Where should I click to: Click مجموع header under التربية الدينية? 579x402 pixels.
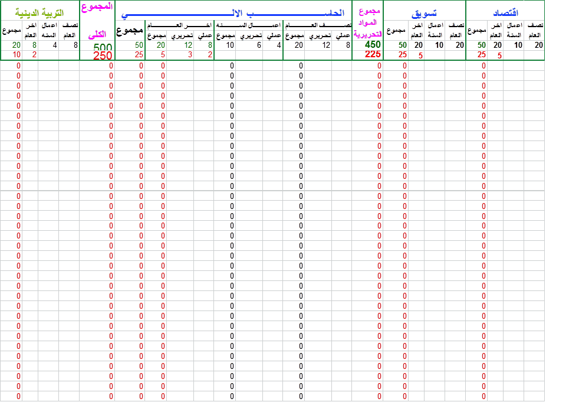click(11, 30)
